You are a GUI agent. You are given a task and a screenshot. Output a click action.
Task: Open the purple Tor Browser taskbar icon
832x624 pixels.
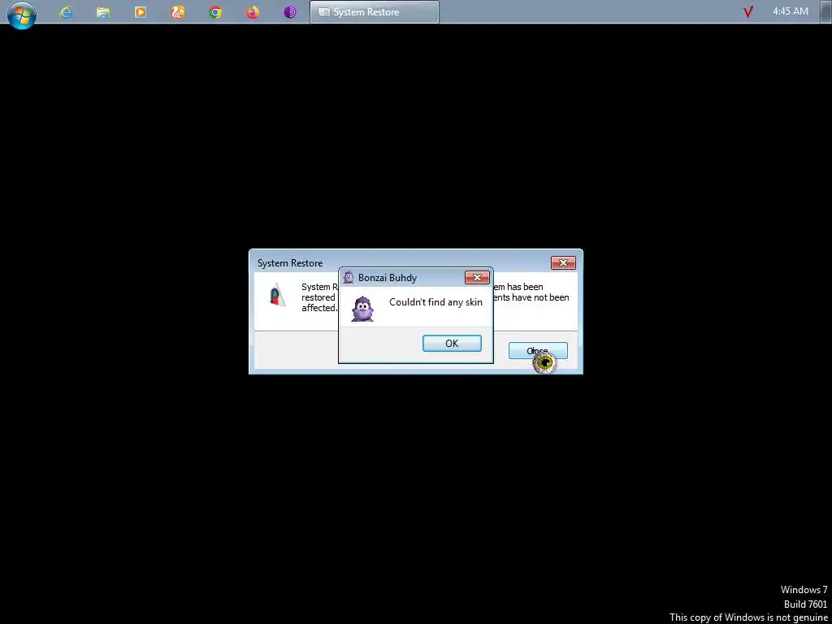pyautogui.click(x=290, y=11)
